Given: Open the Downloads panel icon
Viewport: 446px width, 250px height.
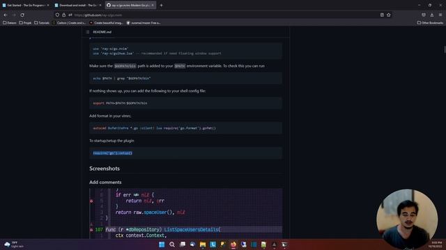Looking at the screenshot, I should click(x=432, y=15).
